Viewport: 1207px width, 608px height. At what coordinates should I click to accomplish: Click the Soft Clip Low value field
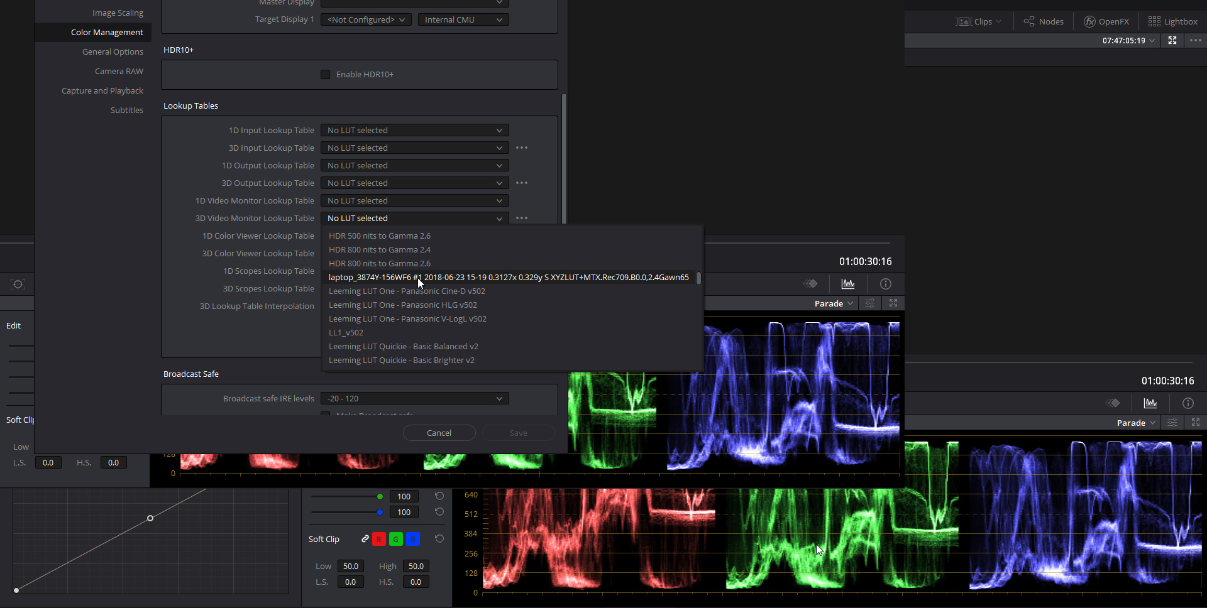tap(351, 566)
